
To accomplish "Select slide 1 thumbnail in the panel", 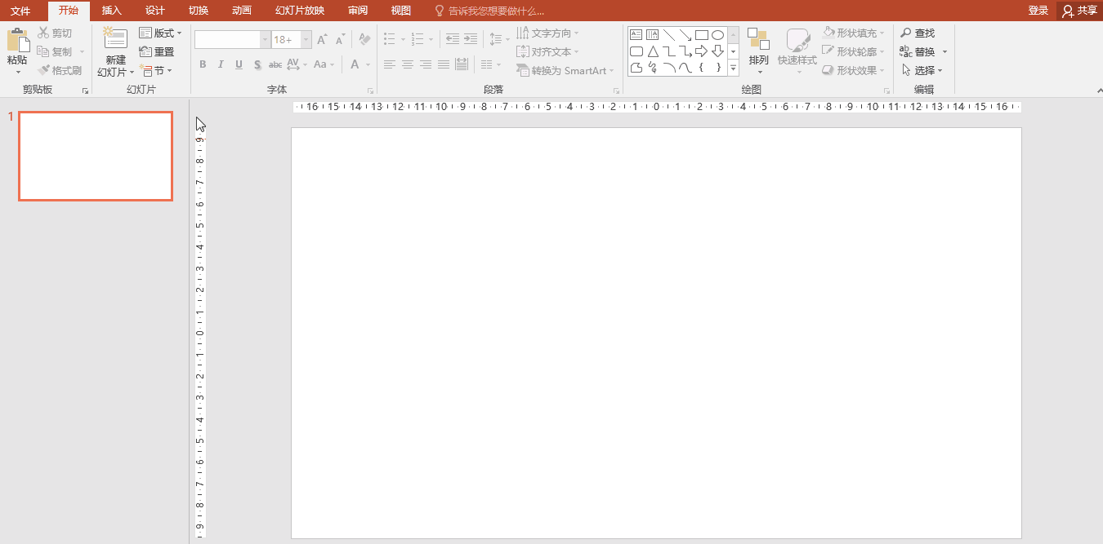I will 96,156.
